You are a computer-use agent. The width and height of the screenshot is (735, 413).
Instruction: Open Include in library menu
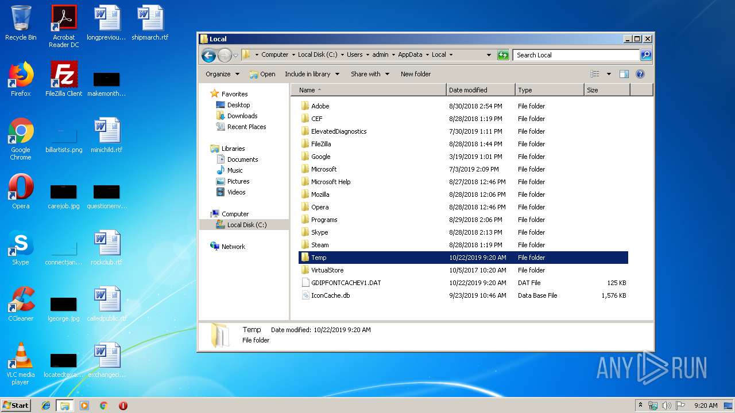coord(312,74)
